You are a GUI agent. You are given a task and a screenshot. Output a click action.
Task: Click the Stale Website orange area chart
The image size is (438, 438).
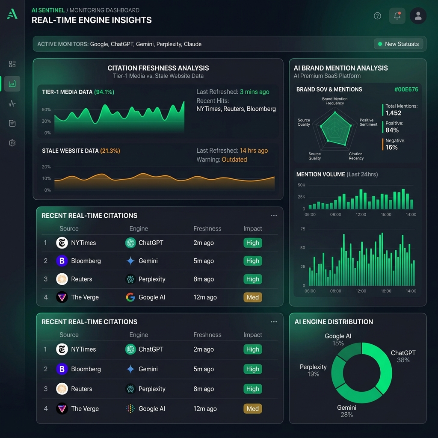[164, 181]
